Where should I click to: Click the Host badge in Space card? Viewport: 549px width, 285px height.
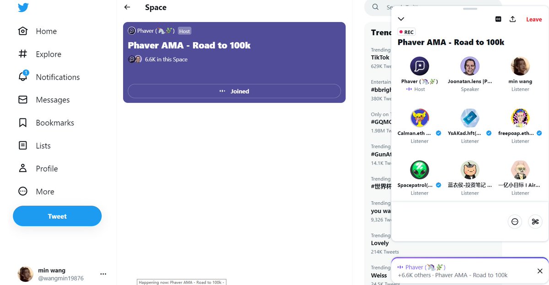tap(184, 31)
